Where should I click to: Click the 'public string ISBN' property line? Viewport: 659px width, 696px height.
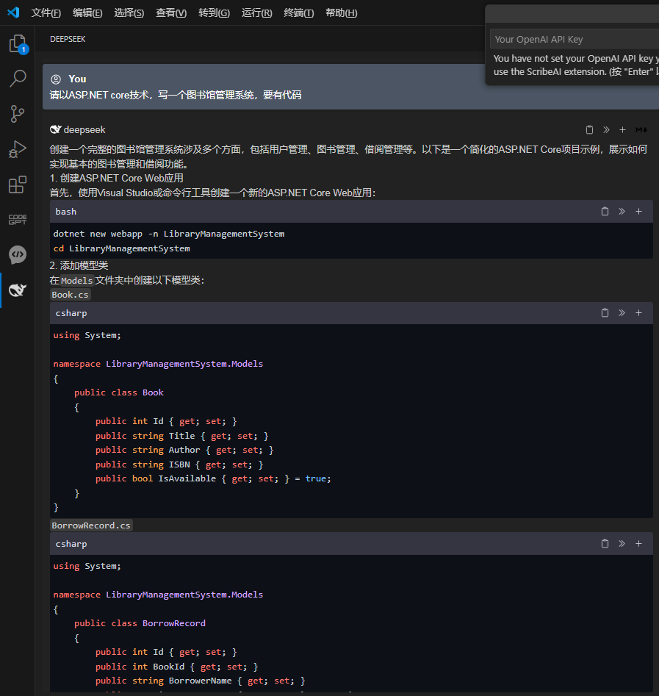179,464
